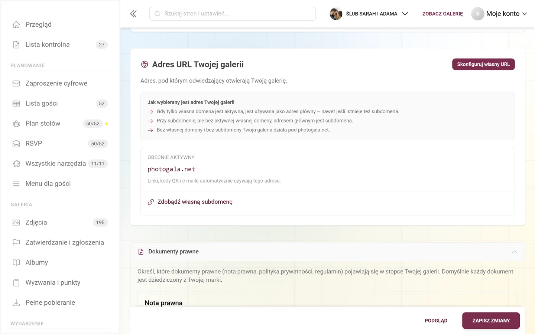Go to Lista gości menu item
The height and width of the screenshot is (334, 535).
(60, 104)
